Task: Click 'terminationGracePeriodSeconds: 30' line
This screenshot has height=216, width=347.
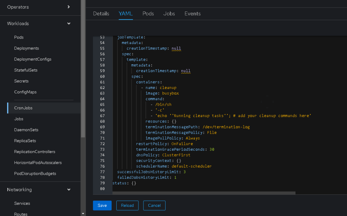Action: (x=175, y=149)
